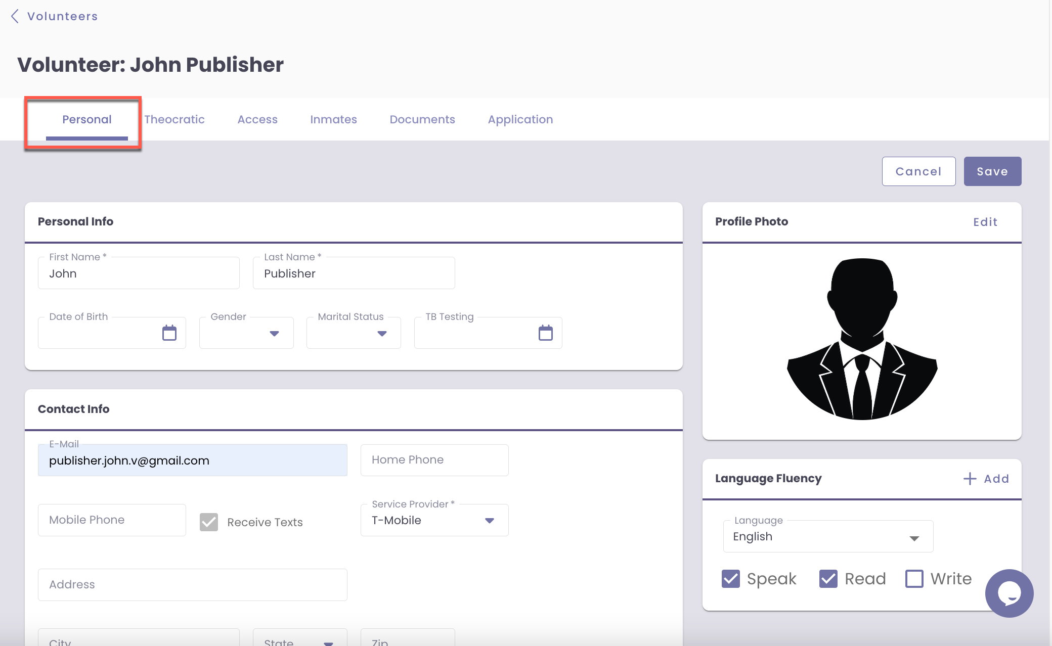This screenshot has width=1052, height=646.
Task: Open the Documents tab
Action: tap(422, 119)
